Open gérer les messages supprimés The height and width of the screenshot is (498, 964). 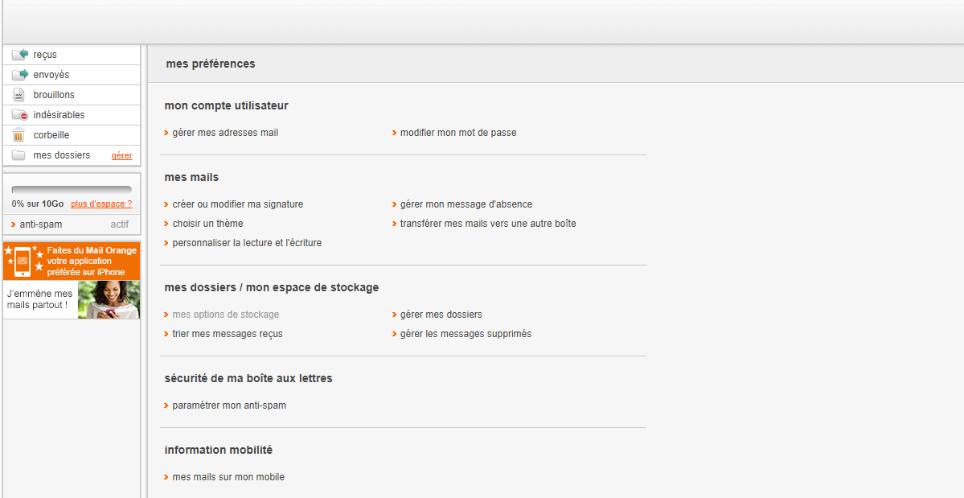tap(466, 334)
